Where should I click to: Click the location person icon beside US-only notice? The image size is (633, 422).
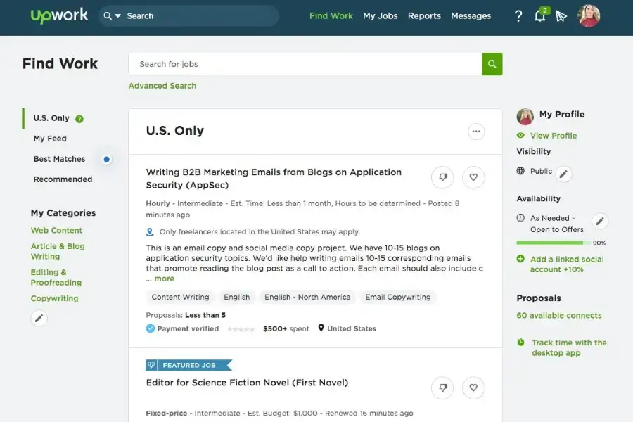(150, 232)
